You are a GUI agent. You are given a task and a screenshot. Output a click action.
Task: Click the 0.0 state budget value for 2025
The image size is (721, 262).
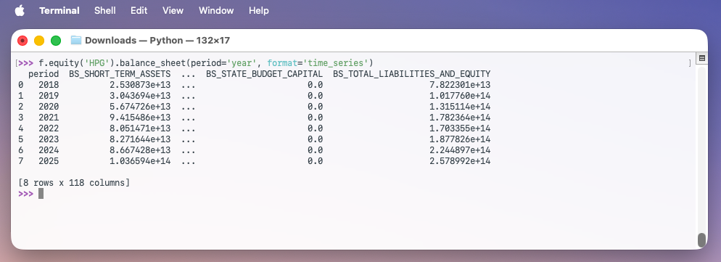click(316, 161)
